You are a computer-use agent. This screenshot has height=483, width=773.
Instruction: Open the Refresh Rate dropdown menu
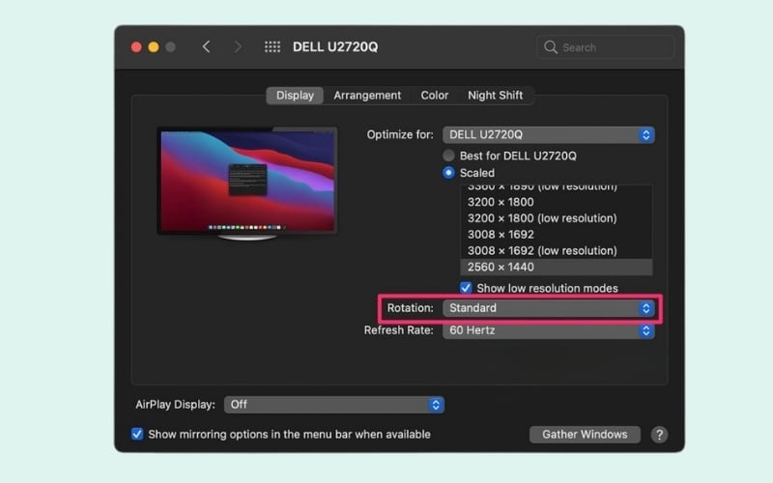pyautogui.click(x=548, y=330)
